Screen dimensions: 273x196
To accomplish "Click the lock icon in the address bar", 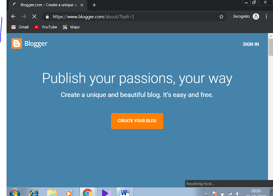I will [x=47, y=17].
